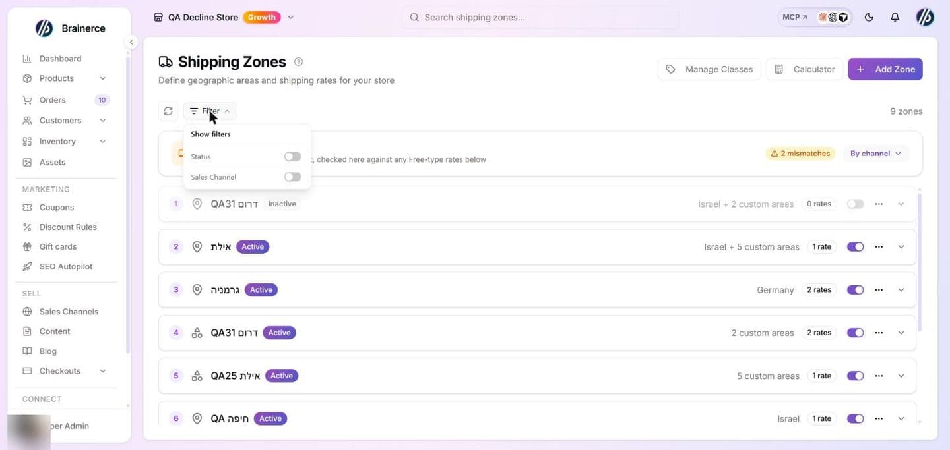Click the AI assistants icon cluster
The width and height of the screenshot is (950, 450).
pyautogui.click(x=833, y=18)
